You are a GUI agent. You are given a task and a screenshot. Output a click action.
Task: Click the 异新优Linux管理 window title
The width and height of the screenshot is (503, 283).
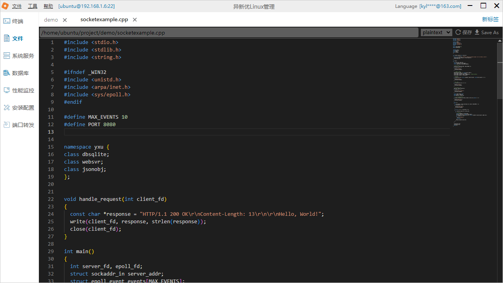point(254,6)
